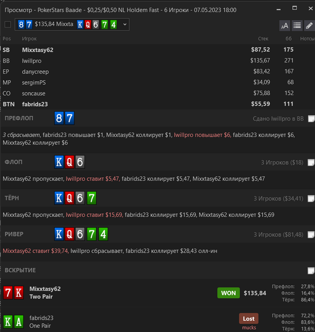Select the soncause player row
This screenshot has width=315, height=332.
tap(158, 93)
